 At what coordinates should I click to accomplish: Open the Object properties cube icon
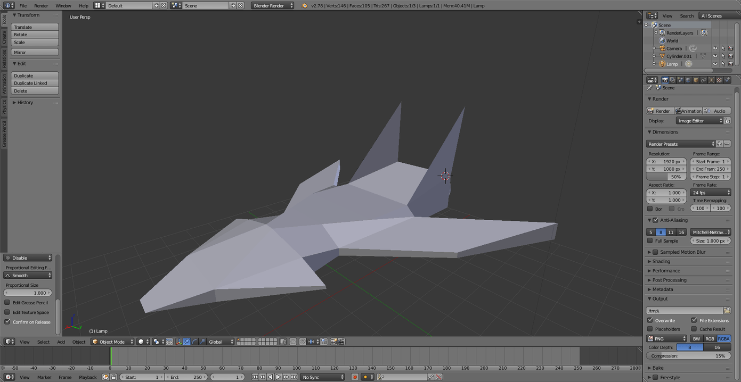[696, 80]
